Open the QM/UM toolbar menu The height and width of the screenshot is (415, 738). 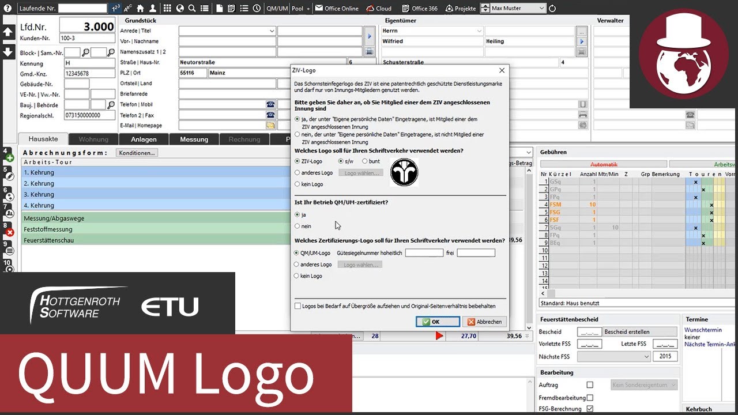click(277, 9)
